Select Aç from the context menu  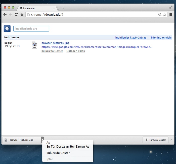68,143
